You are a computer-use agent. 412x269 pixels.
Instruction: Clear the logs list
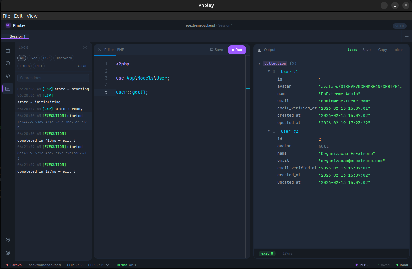tap(82, 66)
